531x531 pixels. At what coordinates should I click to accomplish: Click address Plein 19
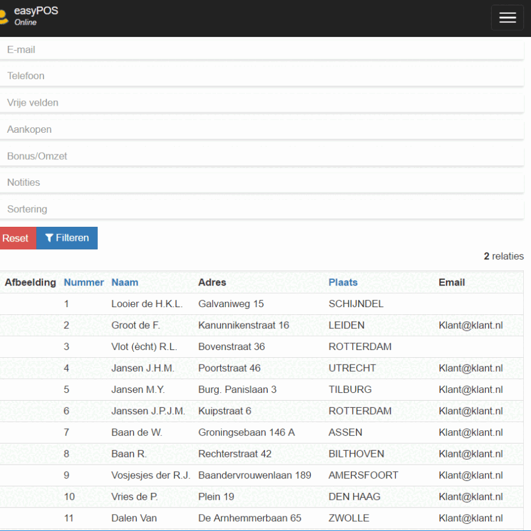click(x=216, y=497)
